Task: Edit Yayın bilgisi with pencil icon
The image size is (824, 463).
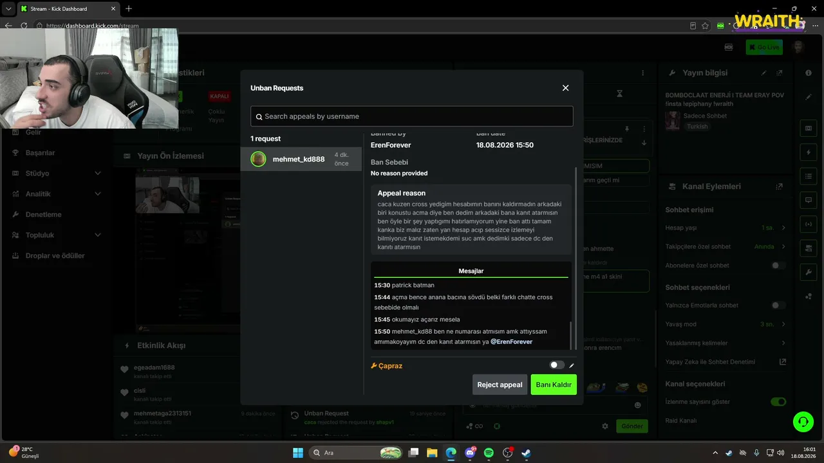Action: pos(764,73)
